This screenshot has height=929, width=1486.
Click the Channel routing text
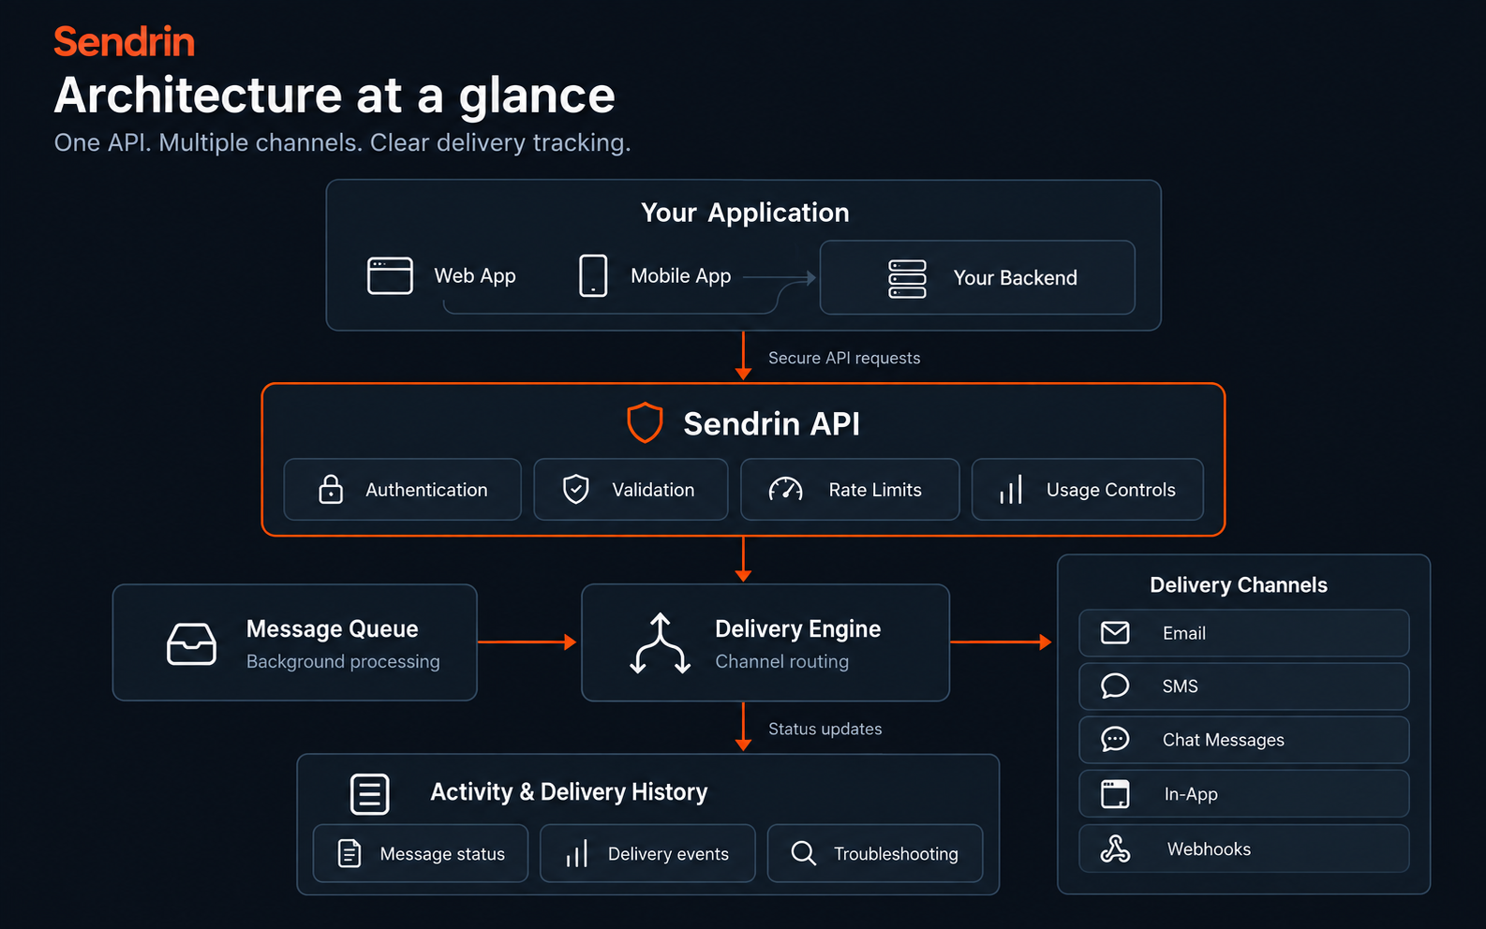click(x=782, y=661)
